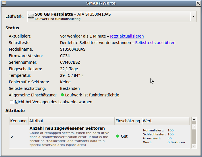
Task: Open the window menu icon in title bar
Action: tap(4, 3)
